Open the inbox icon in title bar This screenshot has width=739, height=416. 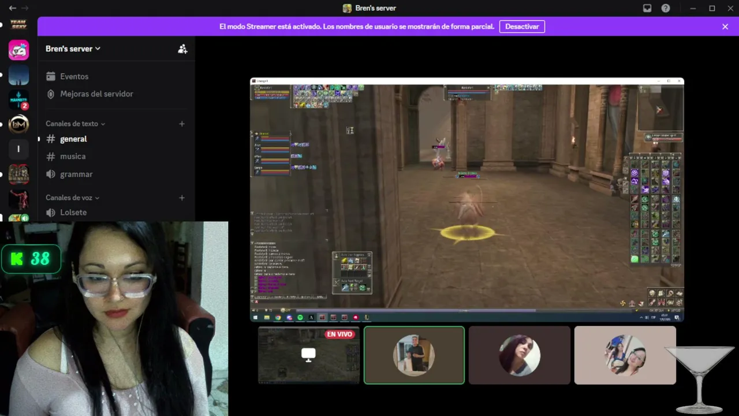(647, 8)
